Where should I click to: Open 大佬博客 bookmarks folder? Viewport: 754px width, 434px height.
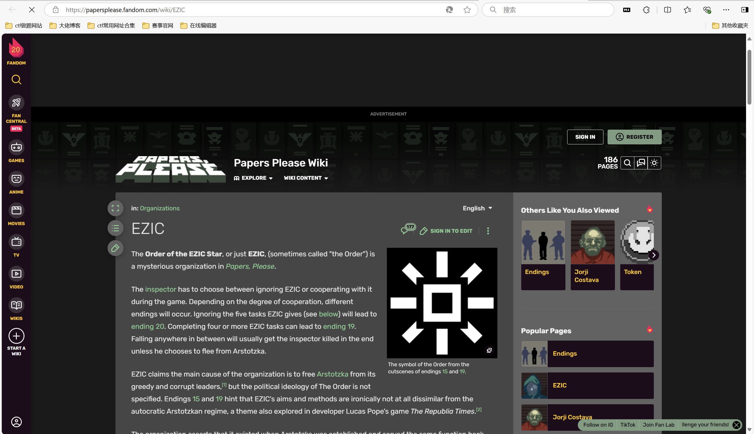(65, 26)
